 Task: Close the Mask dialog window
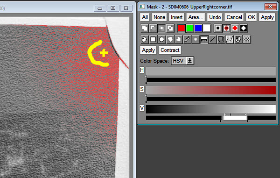coord(270,7)
